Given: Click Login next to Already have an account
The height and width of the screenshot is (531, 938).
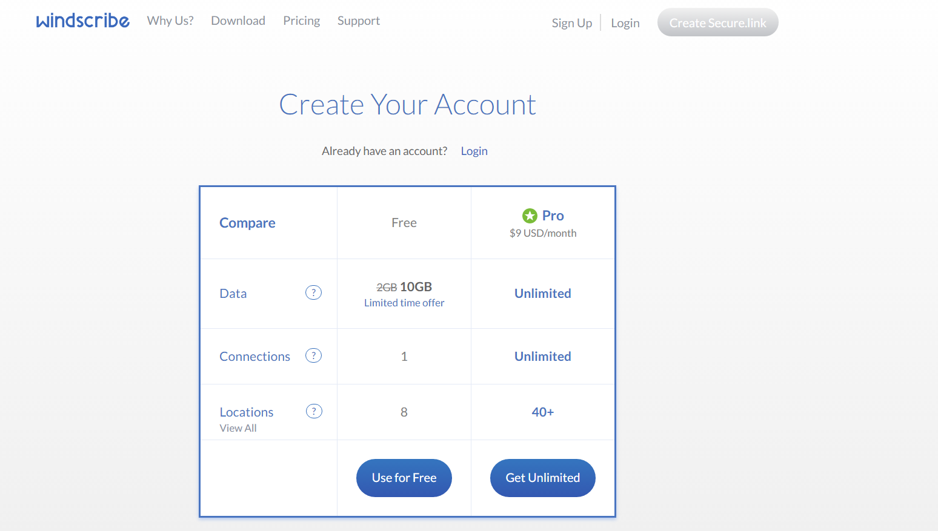Looking at the screenshot, I should (x=474, y=151).
